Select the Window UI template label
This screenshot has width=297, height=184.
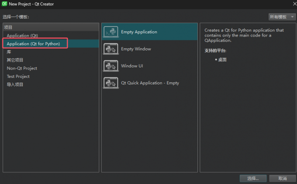[x=132, y=66]
